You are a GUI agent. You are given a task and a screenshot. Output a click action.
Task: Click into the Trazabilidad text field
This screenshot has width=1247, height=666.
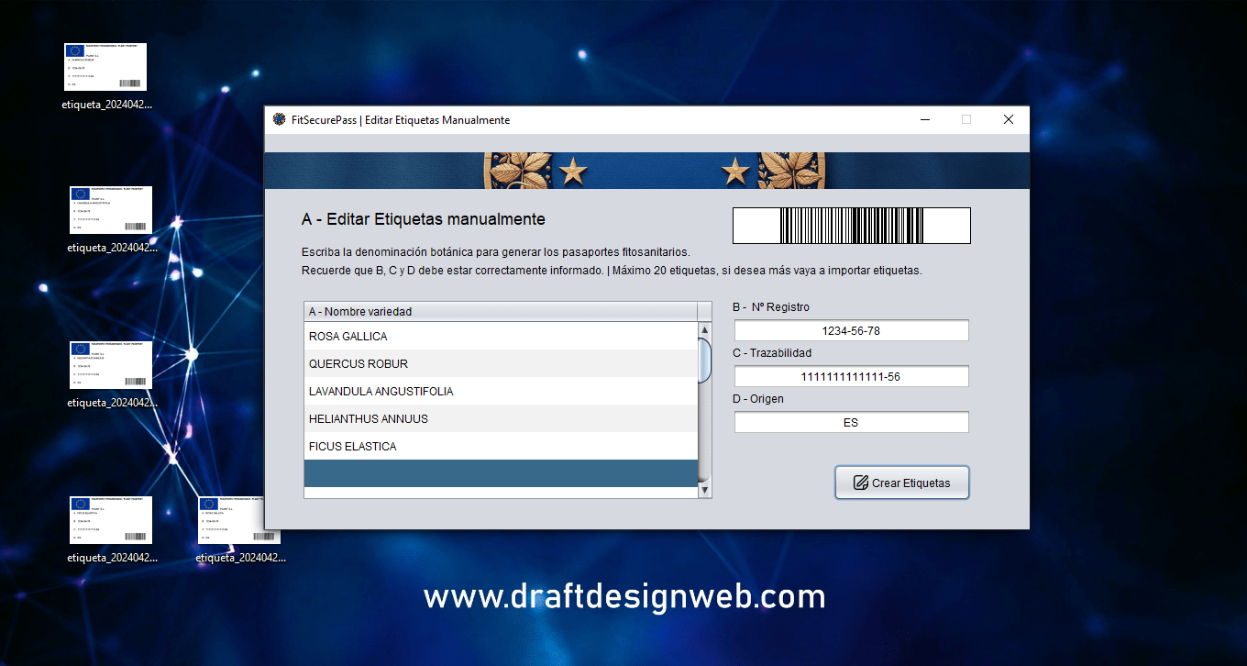pyautogui.click(x=851, y=376)
